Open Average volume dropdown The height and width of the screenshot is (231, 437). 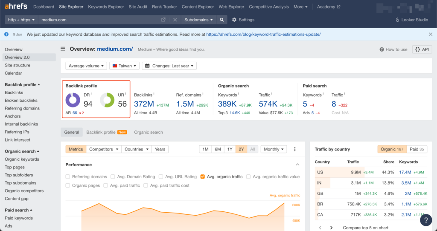point(86,66)
